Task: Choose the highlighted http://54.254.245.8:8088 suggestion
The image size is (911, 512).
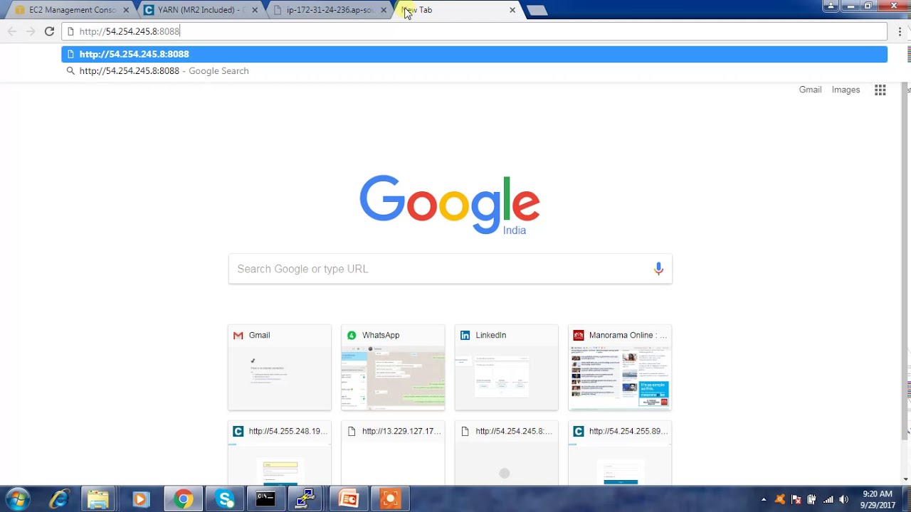Action: click(474, 54)
